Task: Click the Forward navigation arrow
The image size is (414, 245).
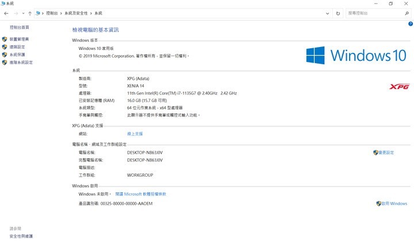Action: click(x=16, y=13)
